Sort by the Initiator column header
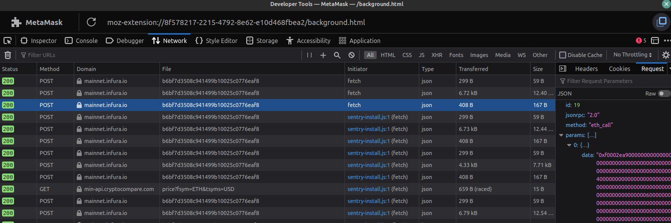The width and height of the screenshot is (671, 223). [x=382, y=69]
